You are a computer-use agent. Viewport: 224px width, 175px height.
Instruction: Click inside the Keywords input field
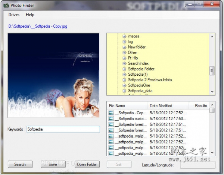63,129
